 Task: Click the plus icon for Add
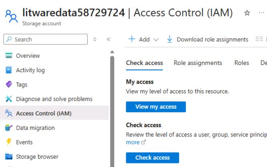point(132,39)
